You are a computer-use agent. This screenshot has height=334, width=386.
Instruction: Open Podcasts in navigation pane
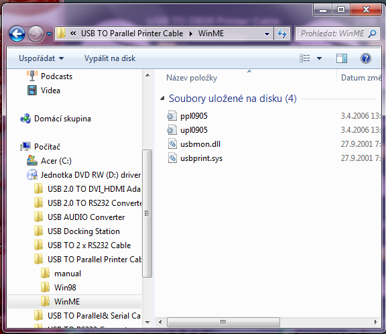tap(56, 76)
